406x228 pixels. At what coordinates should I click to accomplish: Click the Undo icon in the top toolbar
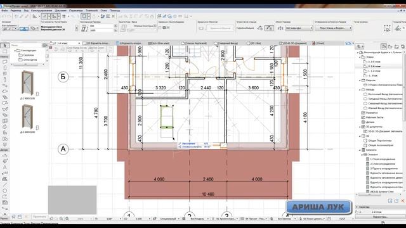4,16
